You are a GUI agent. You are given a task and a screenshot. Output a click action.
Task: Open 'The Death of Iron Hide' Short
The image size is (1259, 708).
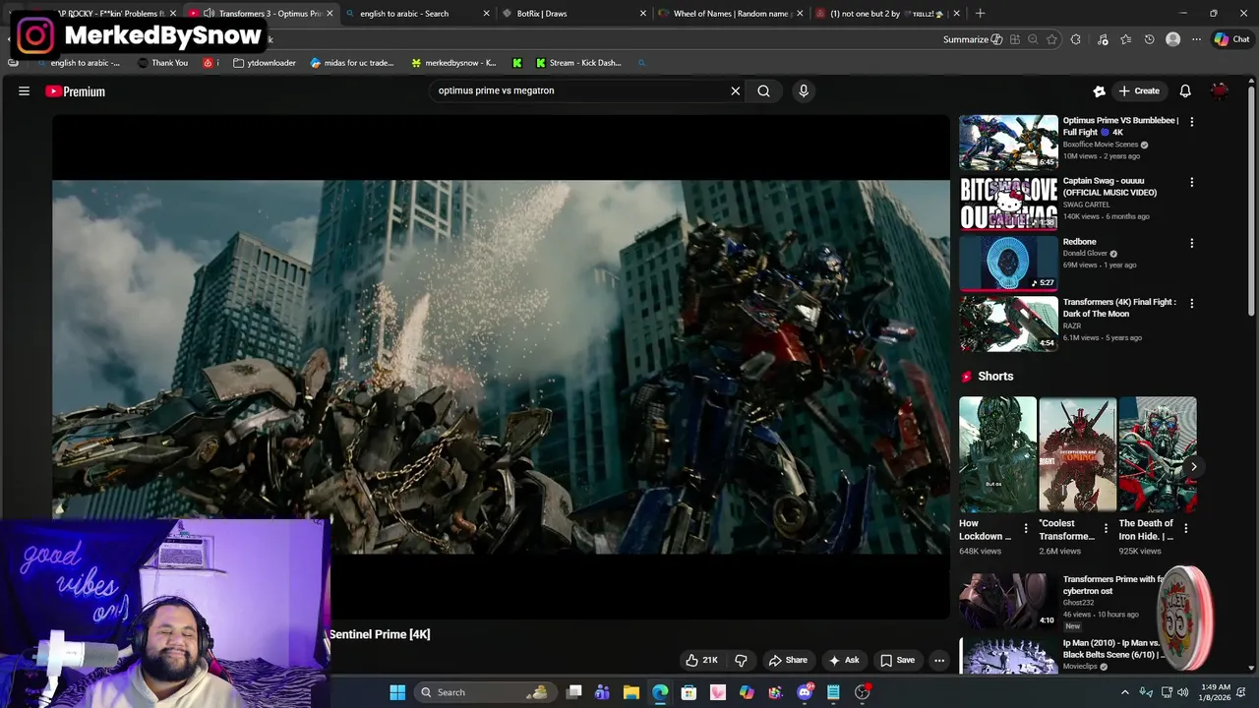coord(1157,454)
